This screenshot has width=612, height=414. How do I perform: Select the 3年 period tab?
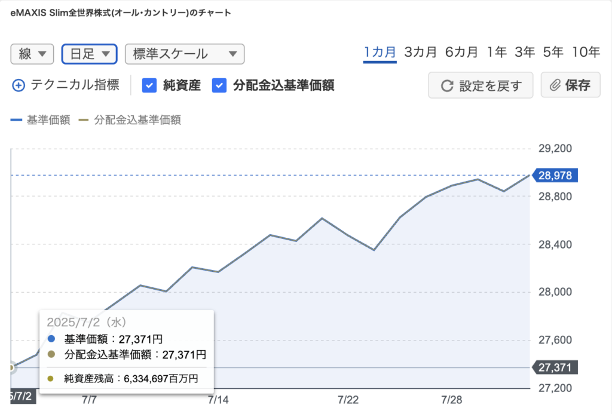click(x=525, y=52)
